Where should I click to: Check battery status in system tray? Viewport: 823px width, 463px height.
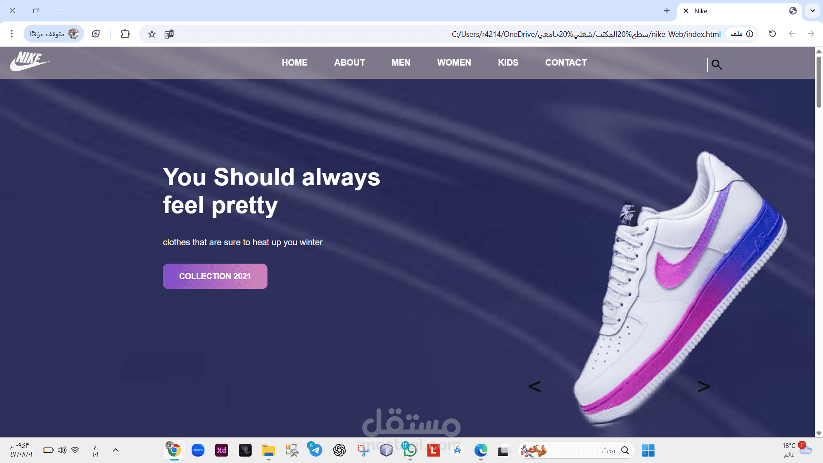click(x=48, y=450)
